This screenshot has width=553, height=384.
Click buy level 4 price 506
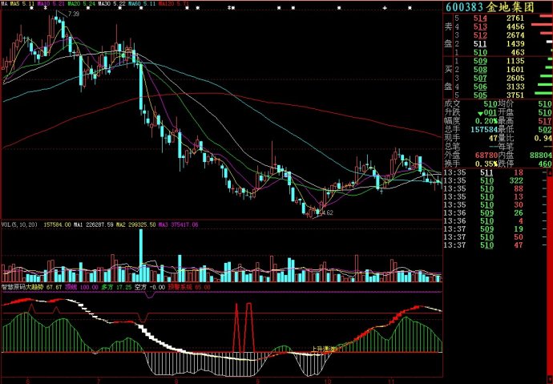480,87
